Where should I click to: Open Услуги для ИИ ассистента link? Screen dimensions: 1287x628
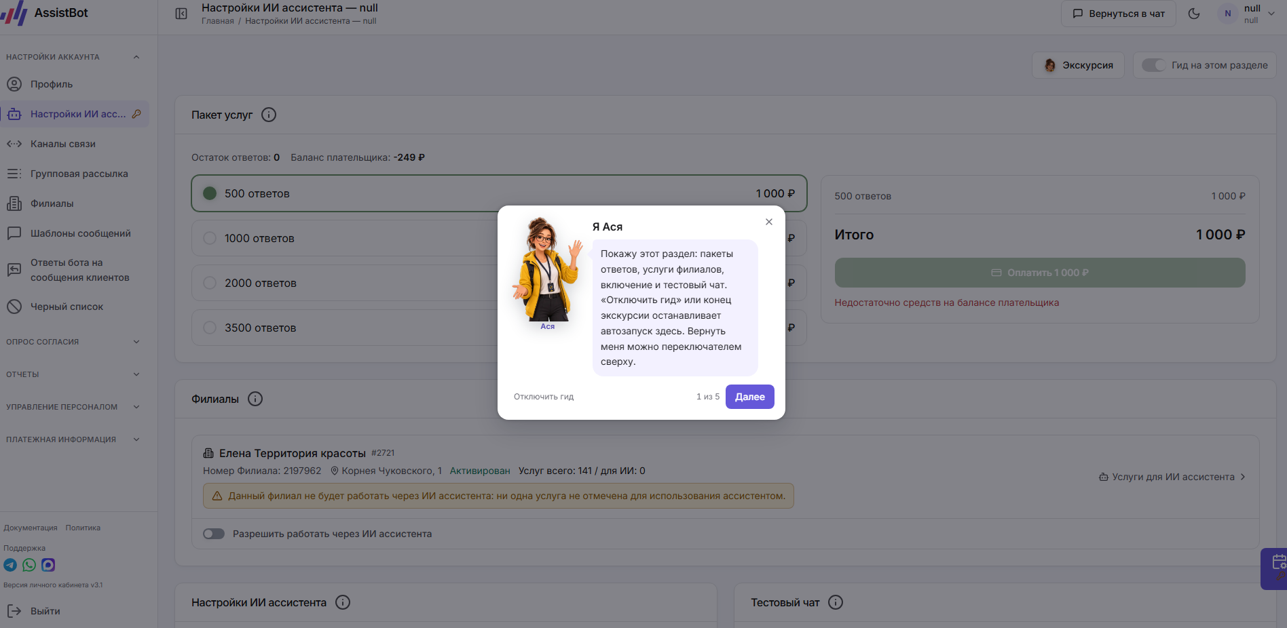coord(1172,477)
